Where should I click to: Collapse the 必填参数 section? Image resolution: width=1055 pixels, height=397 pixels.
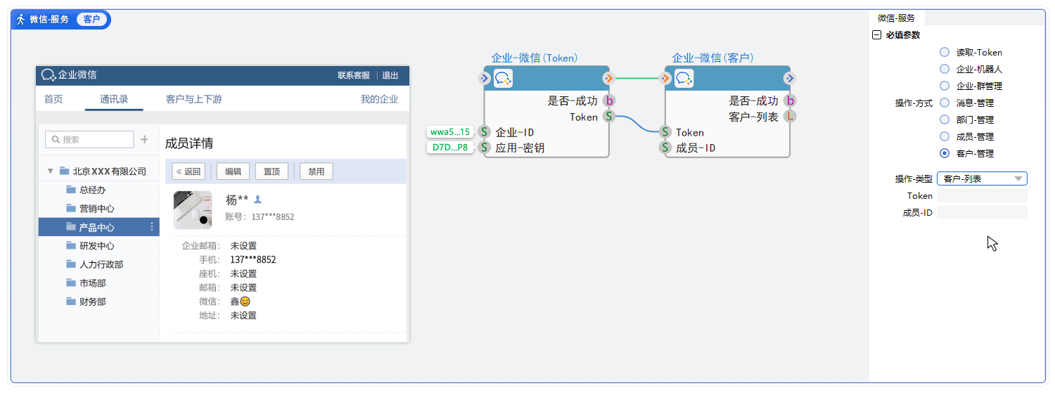click(x=876, y=35)
